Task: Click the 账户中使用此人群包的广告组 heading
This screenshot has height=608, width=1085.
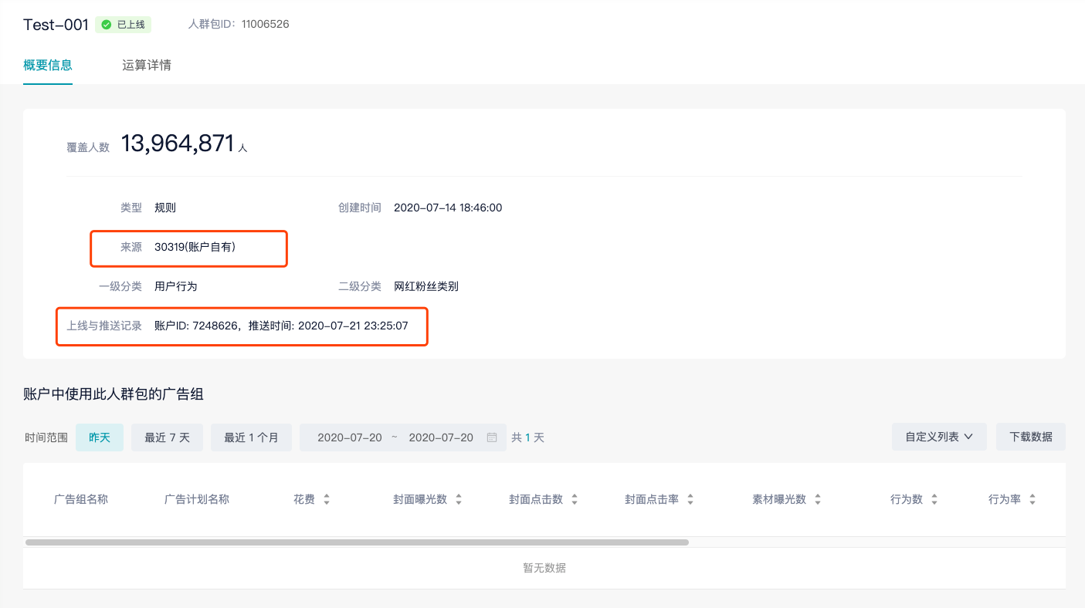Action: [x=114, y=394]
